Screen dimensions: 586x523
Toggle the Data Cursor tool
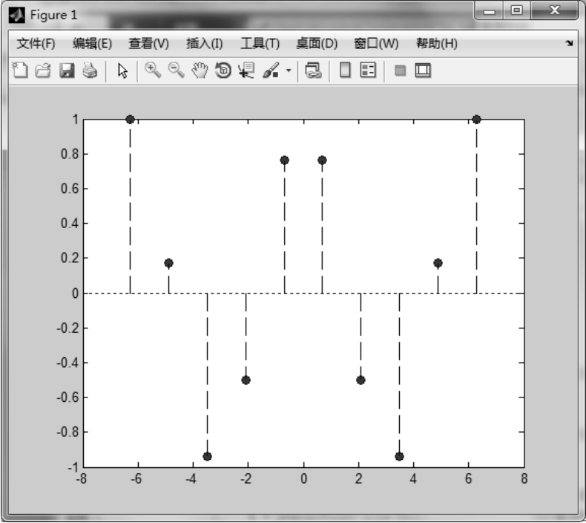click(246, 71)
